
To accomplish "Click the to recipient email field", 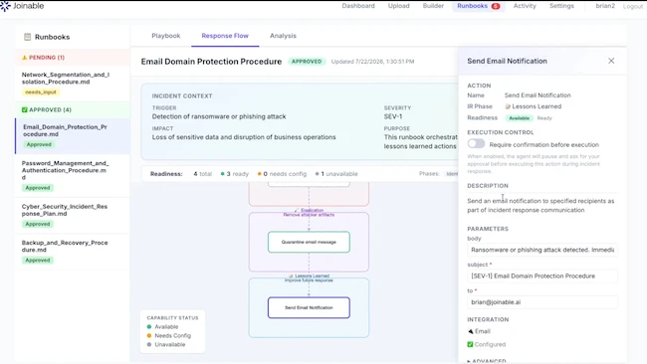I will tap(542, 302).
